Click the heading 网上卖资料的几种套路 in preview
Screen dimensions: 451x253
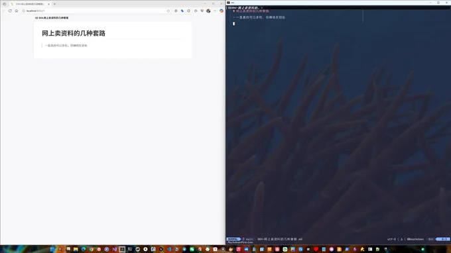pyautogui.click(x=74, y=33)
